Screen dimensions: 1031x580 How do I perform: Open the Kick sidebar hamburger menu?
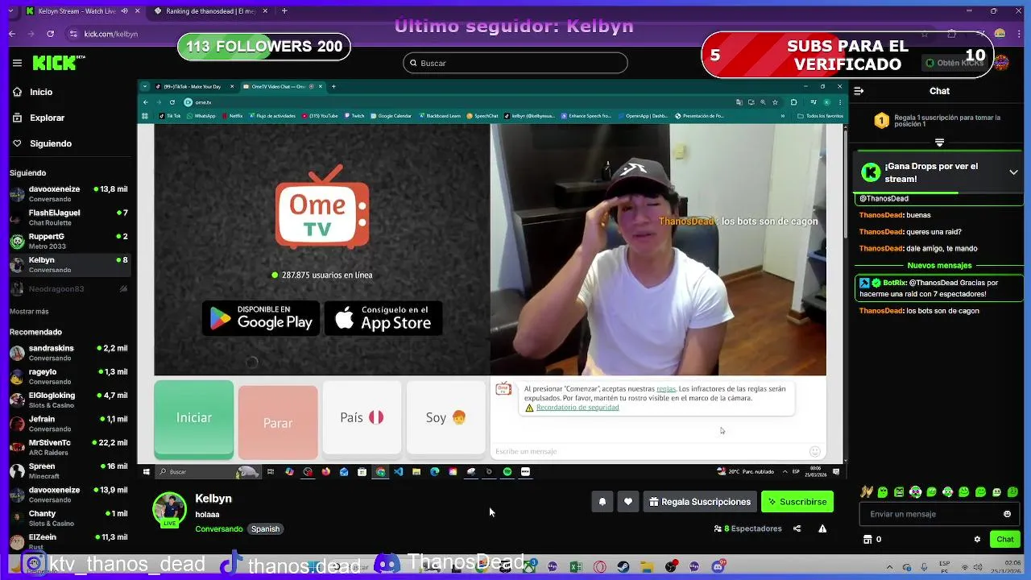click(x=17, y=63)
